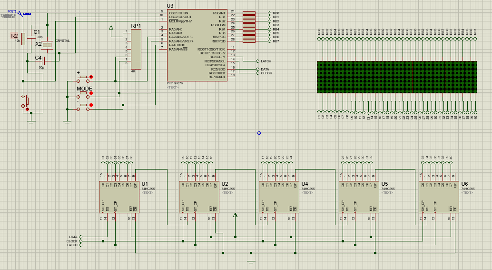Select the U5 74HC595 shift register

point(359,197)
